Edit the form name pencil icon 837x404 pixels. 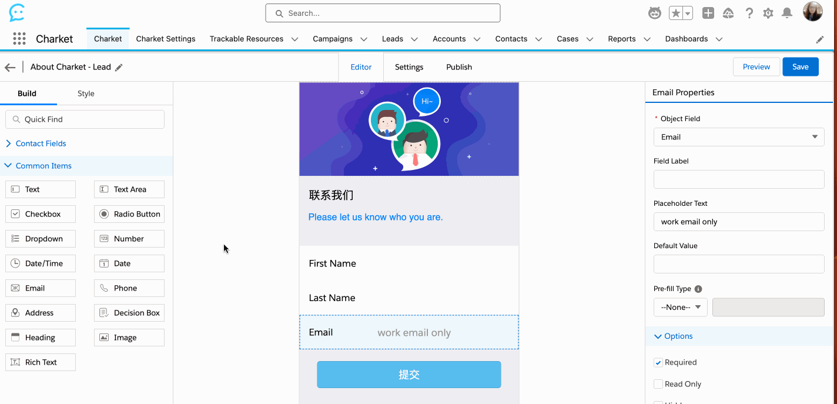click(x=119, y=67)
